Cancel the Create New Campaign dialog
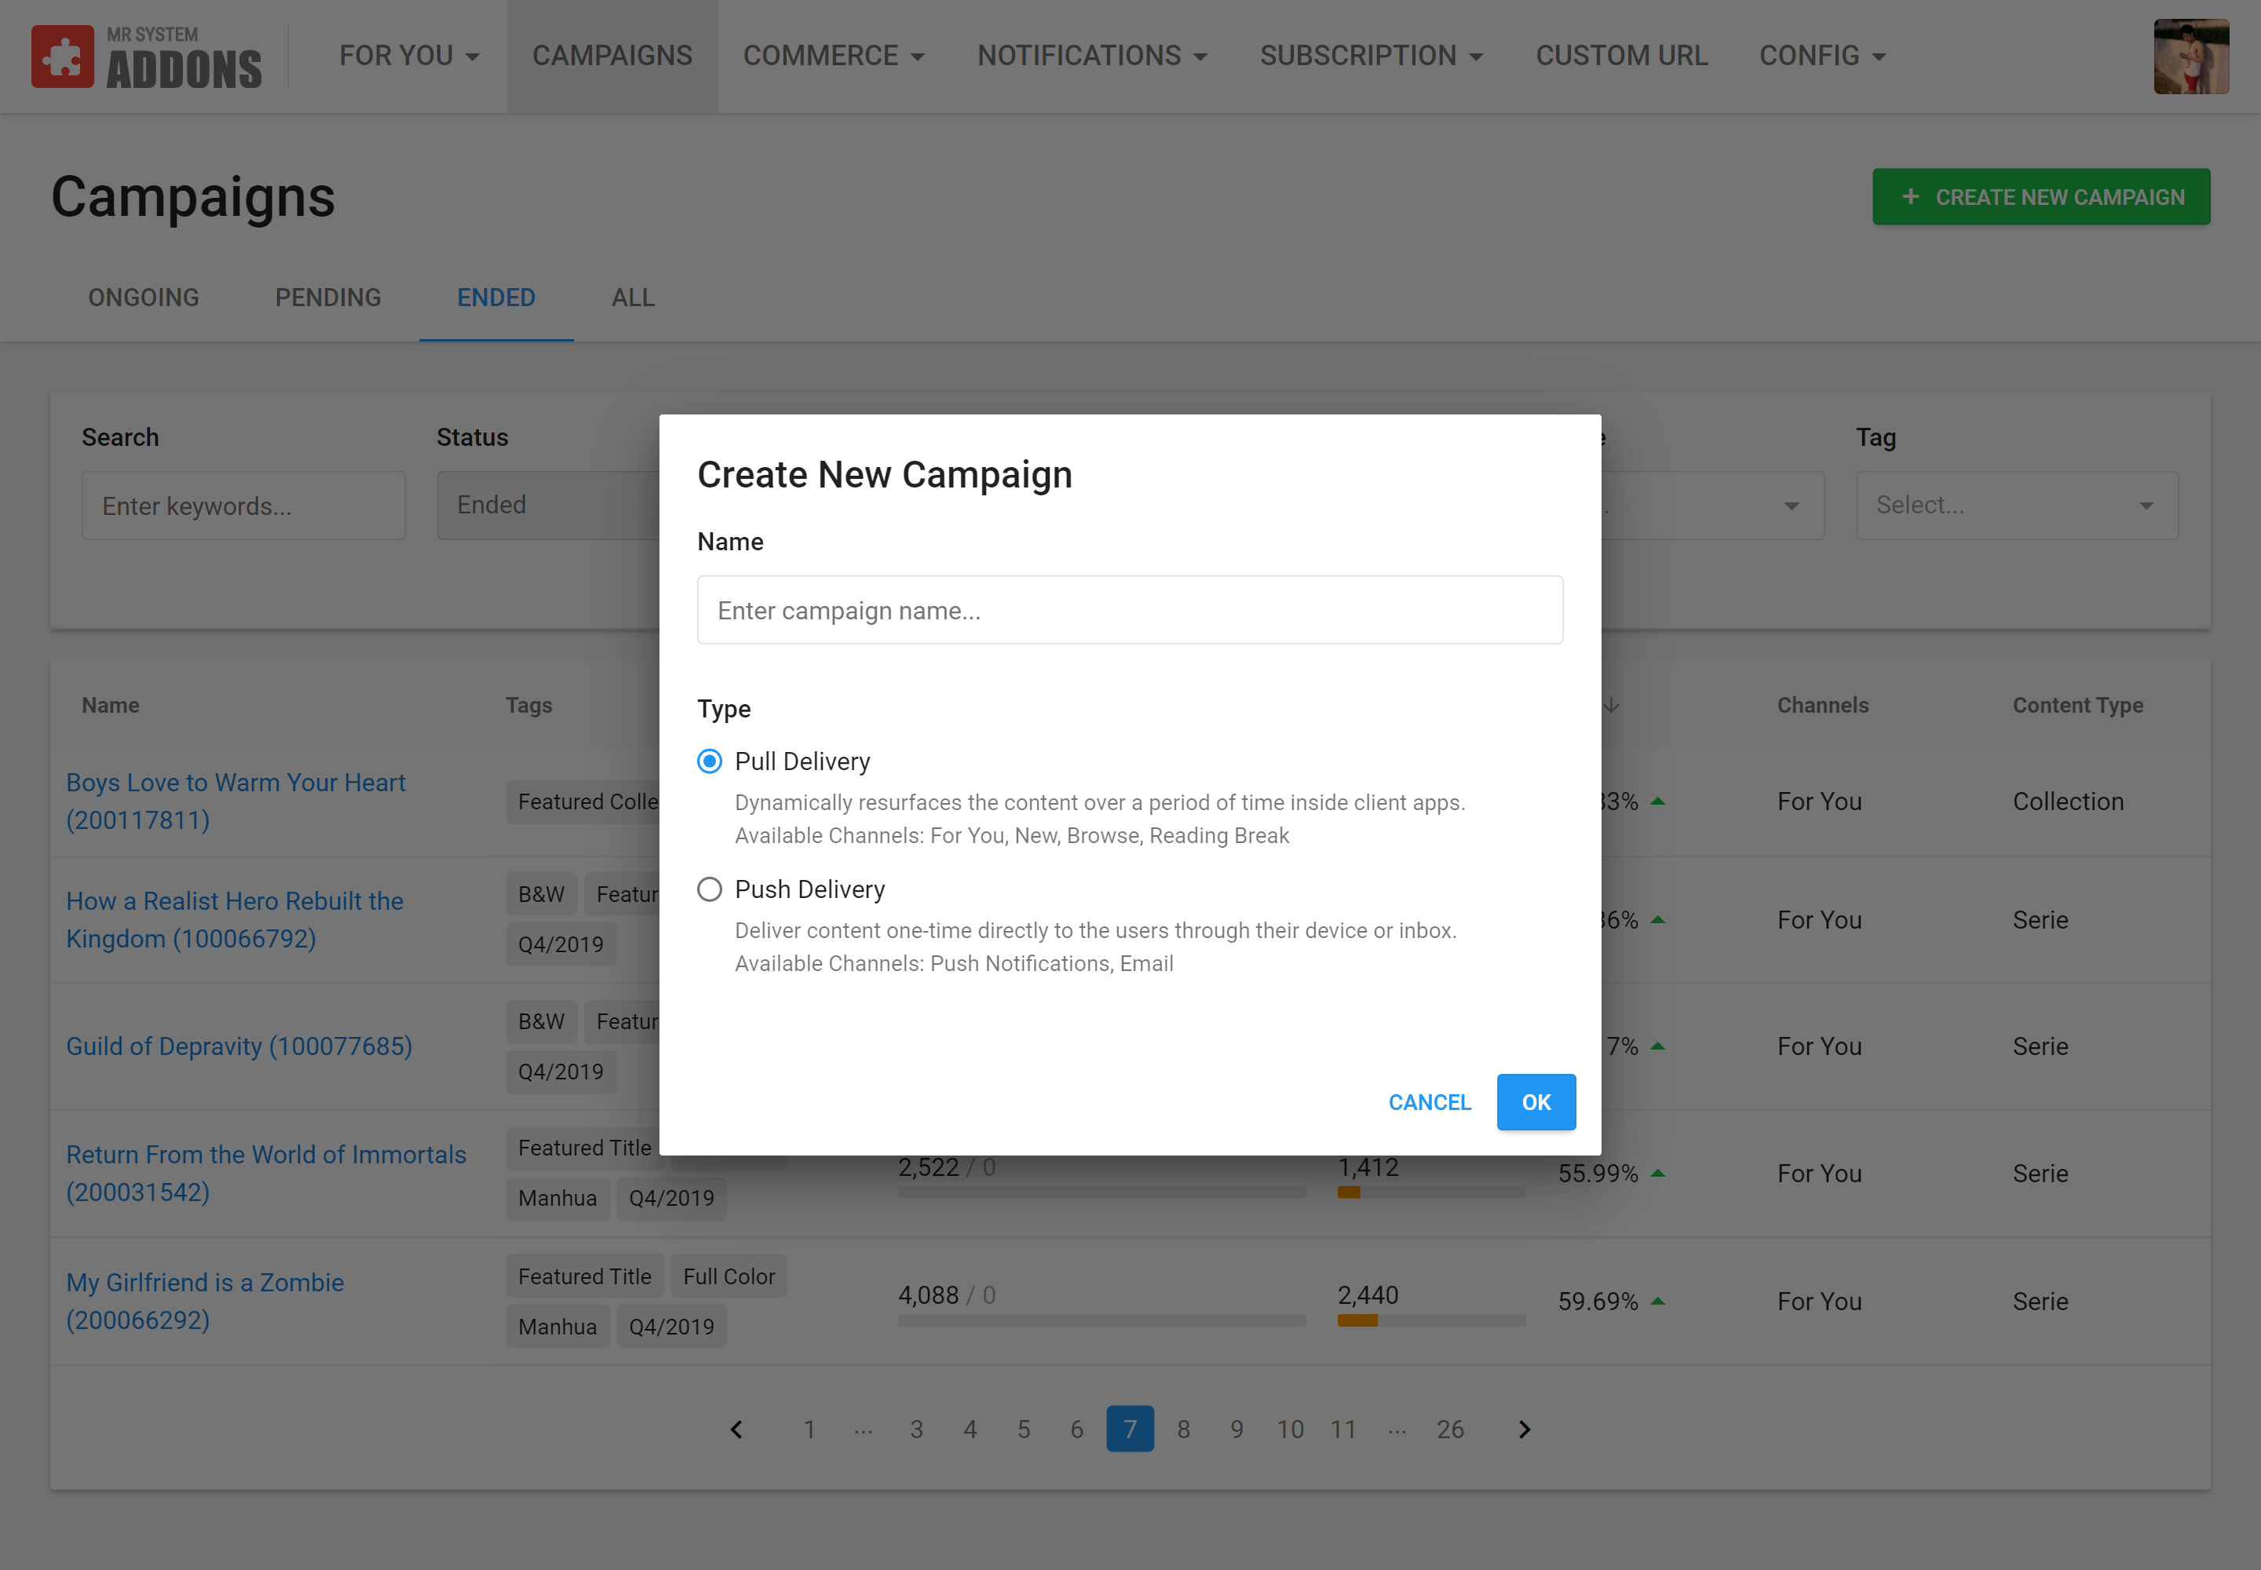The image size is (2261, 1570). point(1429,1103)
